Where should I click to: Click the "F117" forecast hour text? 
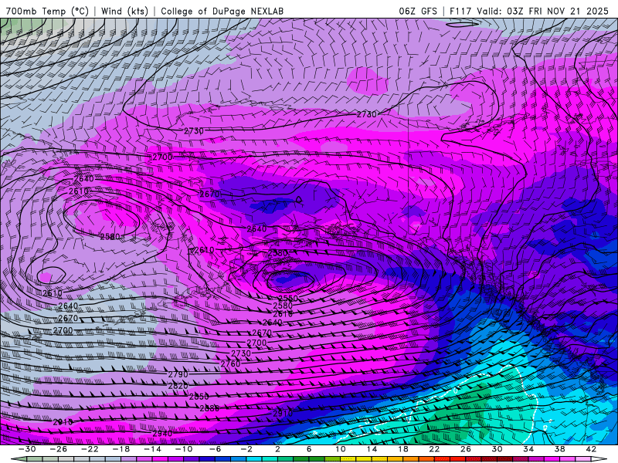coord(460,11)
